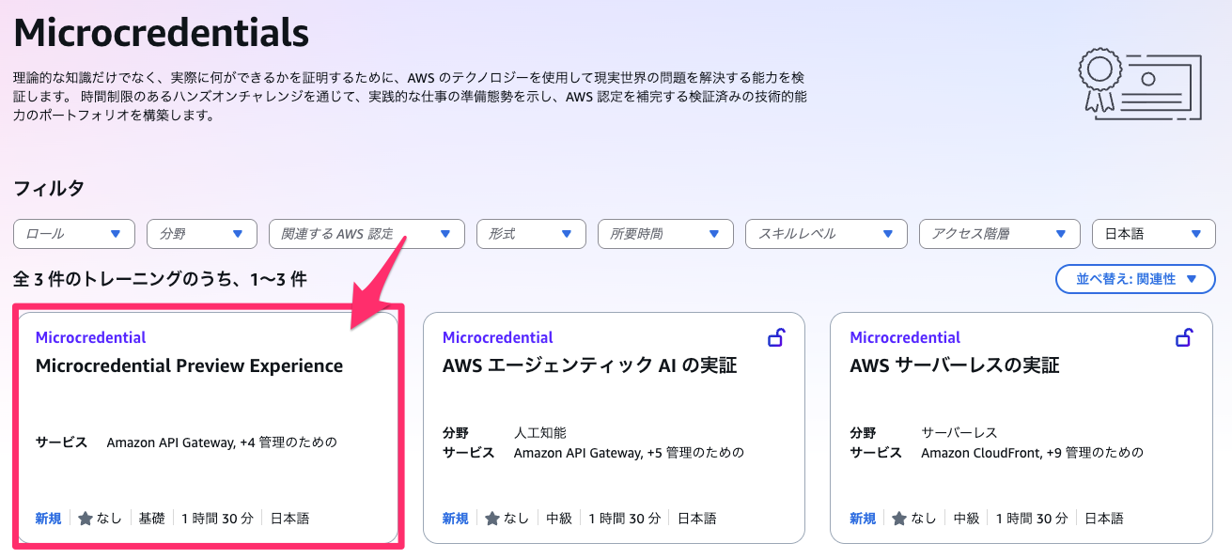
Task: Click 新規 badge on Preview Experience card
Action: point(48,519)
